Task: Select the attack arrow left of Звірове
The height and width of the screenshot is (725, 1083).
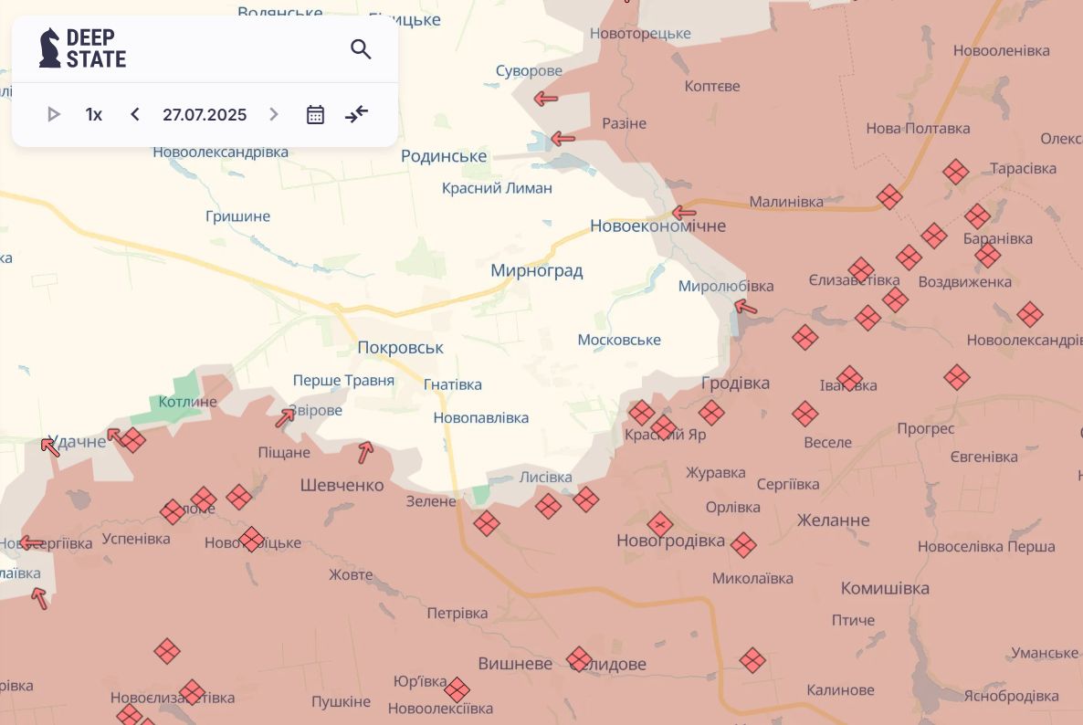Action: point(286,417)
